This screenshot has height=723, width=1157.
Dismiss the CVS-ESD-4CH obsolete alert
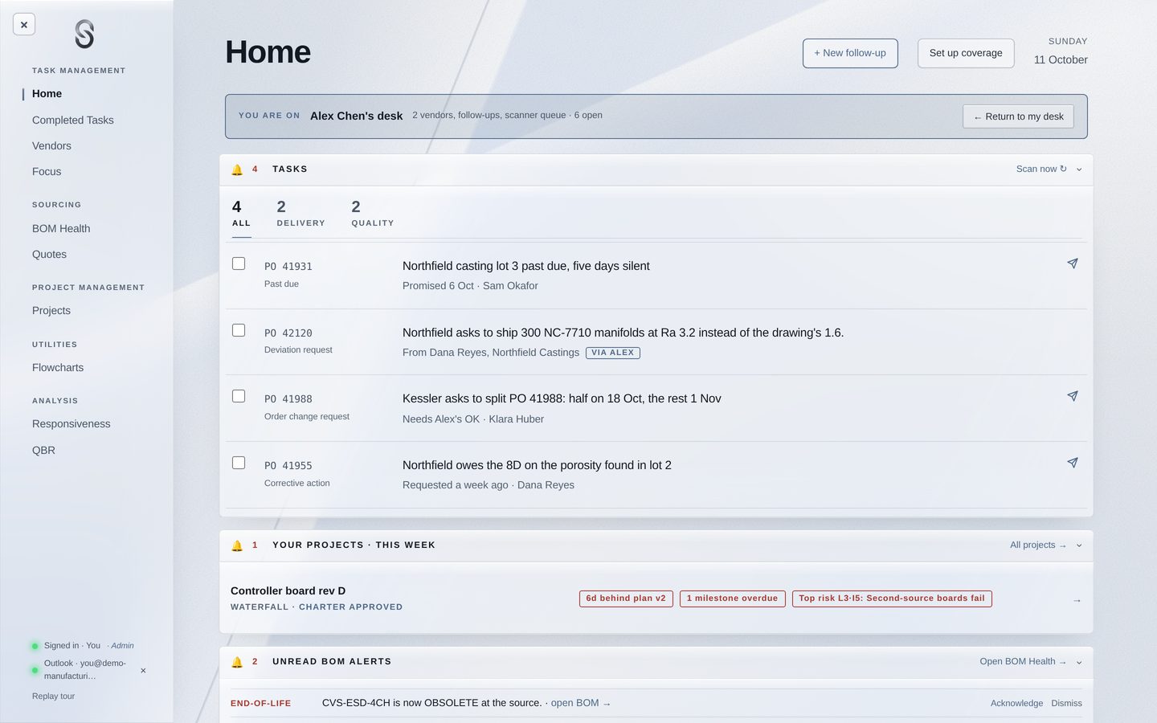(x=1066, y=703)
